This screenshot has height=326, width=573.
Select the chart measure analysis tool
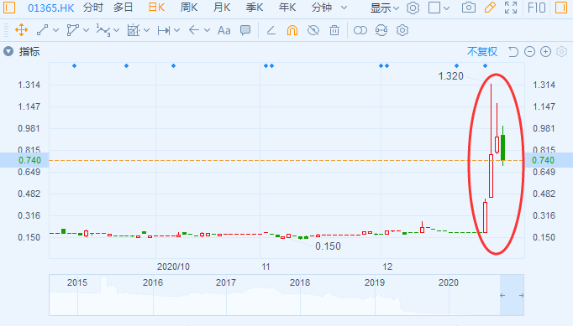tap(134, 30)
